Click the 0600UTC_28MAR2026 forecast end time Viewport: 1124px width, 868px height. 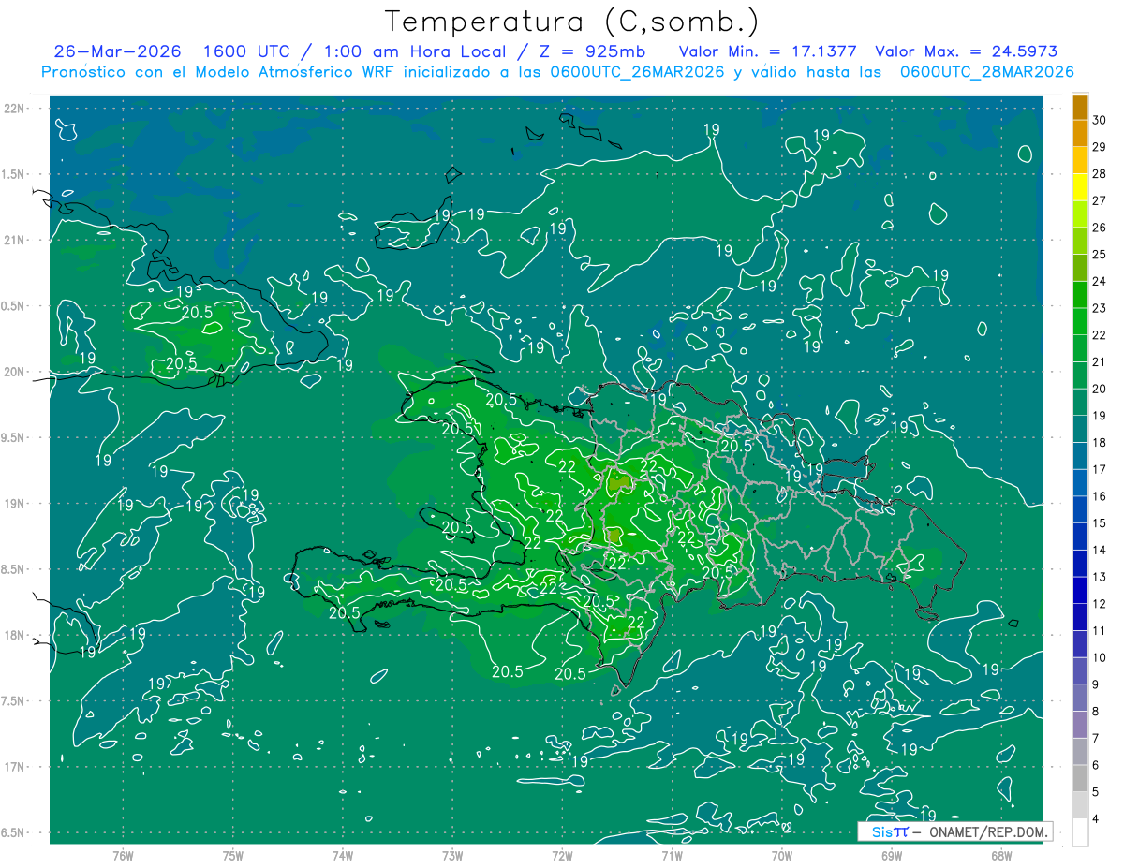pos(986,72)
